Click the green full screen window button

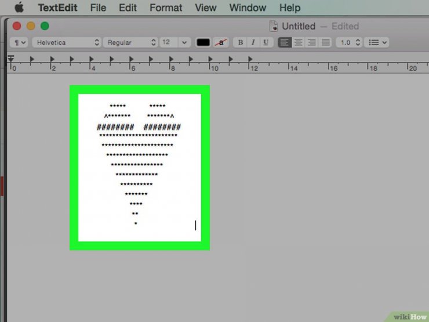tap(45, 26)
